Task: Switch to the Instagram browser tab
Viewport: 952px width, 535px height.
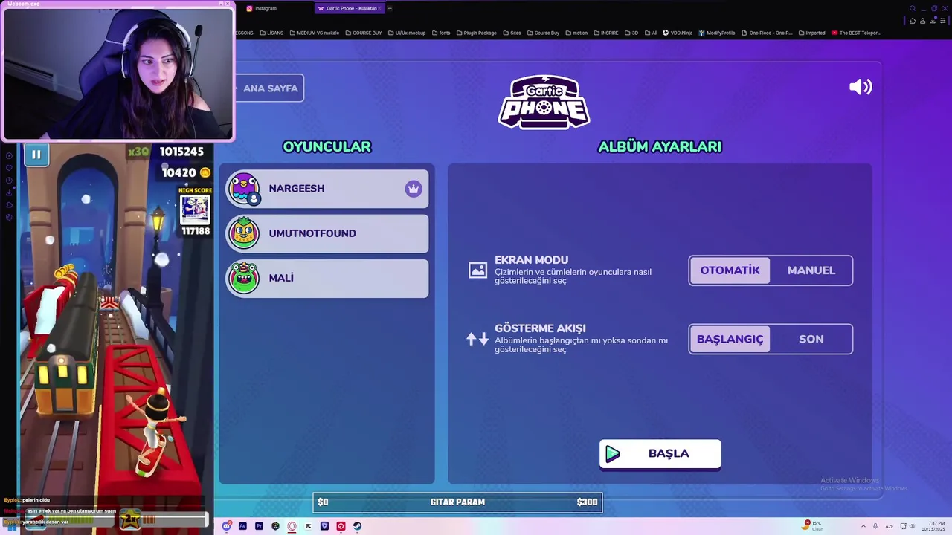Action: click(x=276, y=8)
